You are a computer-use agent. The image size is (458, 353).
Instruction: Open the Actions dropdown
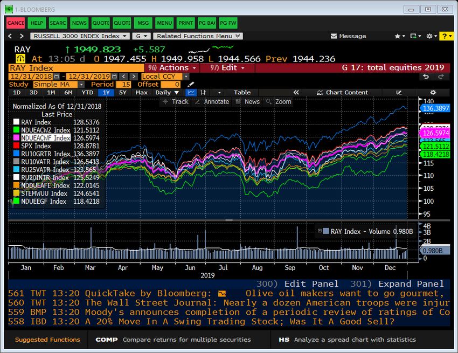[172, 68]
